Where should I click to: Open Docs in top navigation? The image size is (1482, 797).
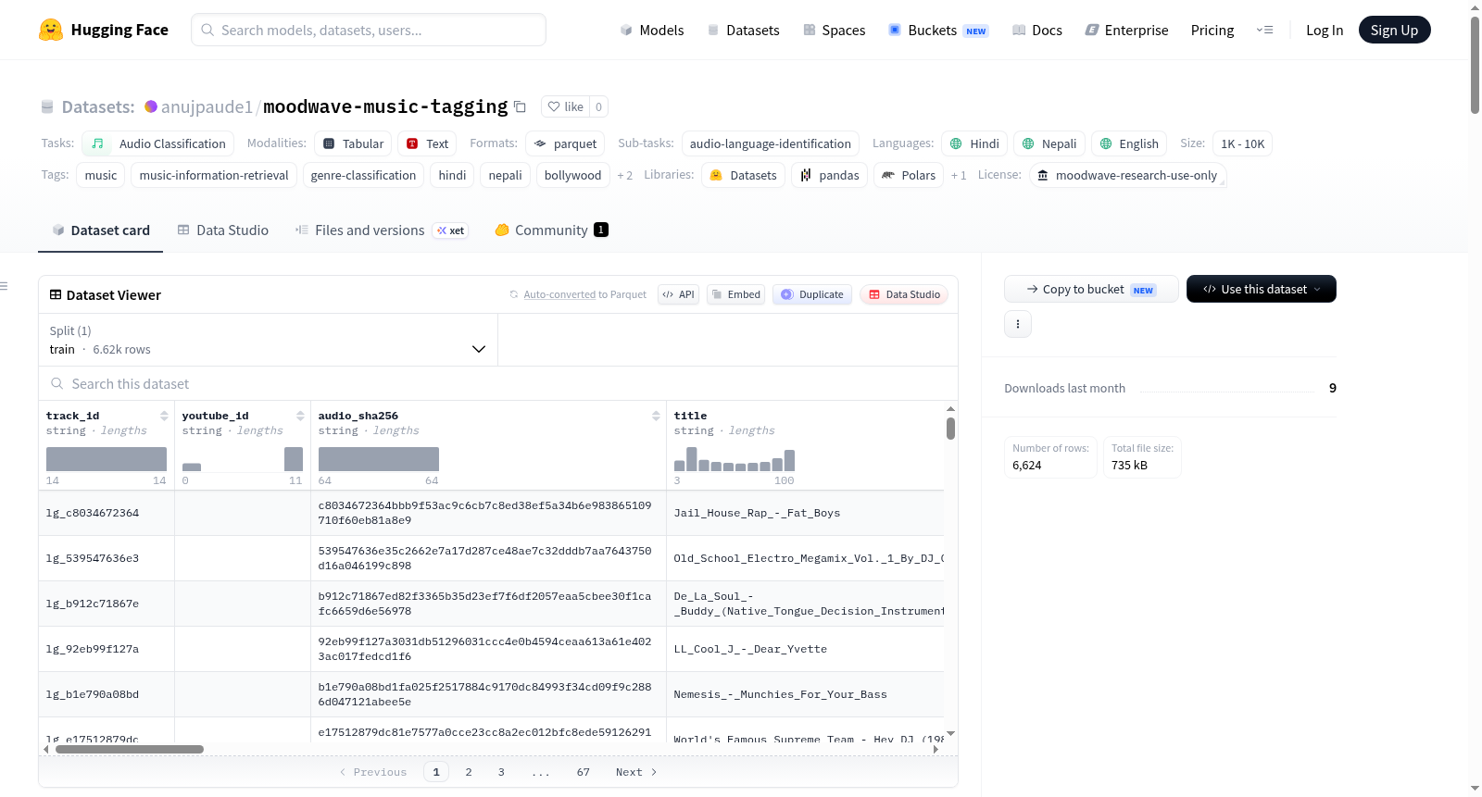1036,30
